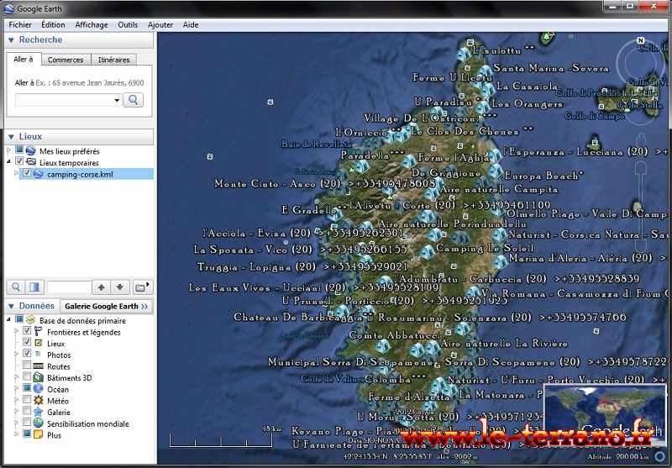
Task: Uncheck the Lieux layer checkbox
Action: point(27,342)
